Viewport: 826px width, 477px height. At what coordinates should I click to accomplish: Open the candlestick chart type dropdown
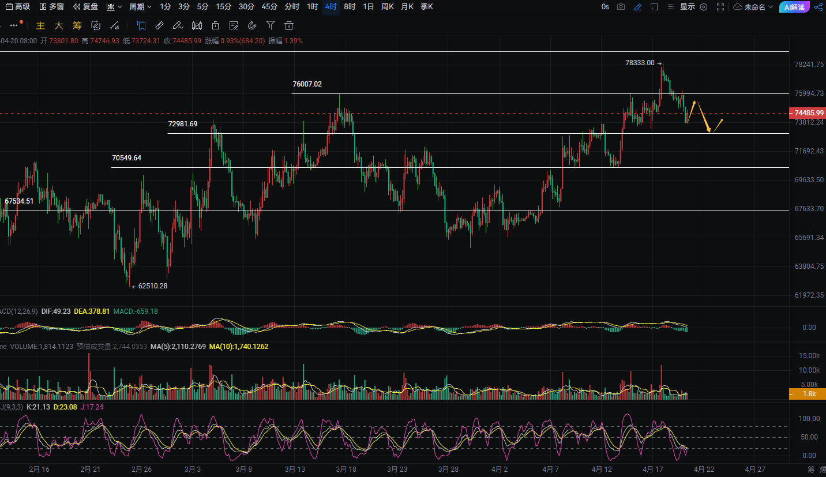[114, 7]
